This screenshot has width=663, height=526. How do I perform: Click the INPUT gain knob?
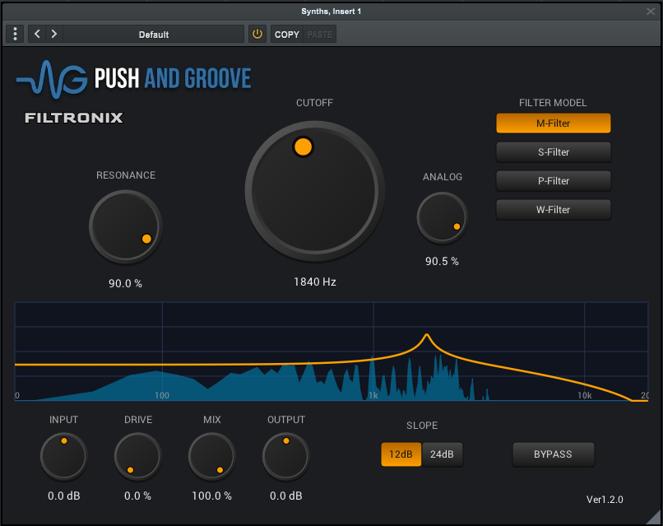click(x=64, y=456)
